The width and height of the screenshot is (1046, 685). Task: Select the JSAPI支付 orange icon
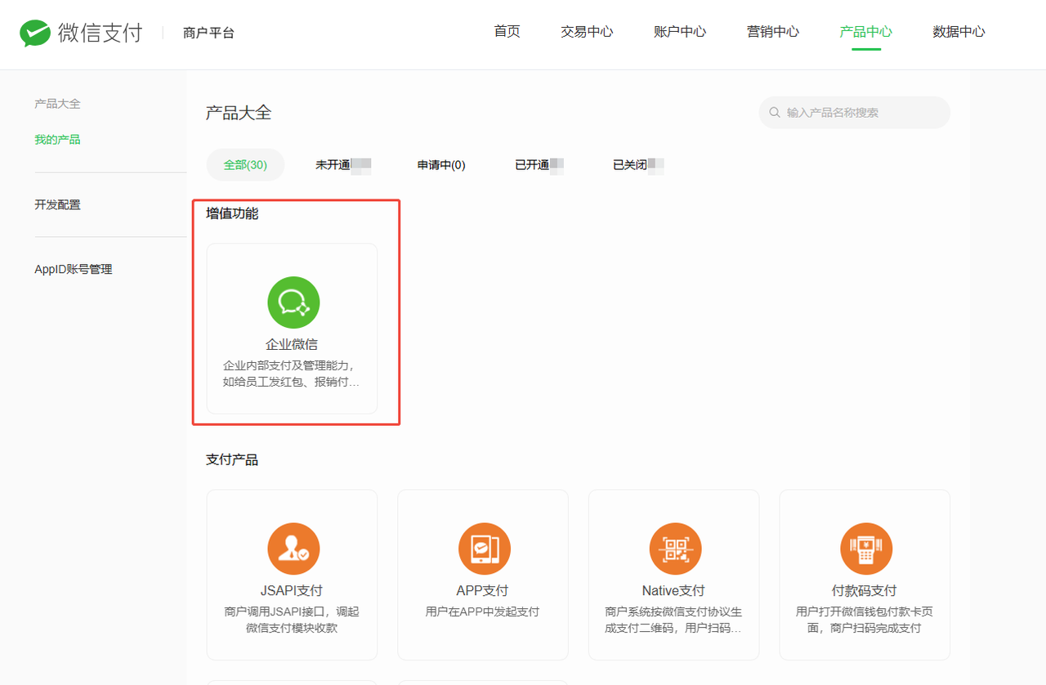click(293, 548)
